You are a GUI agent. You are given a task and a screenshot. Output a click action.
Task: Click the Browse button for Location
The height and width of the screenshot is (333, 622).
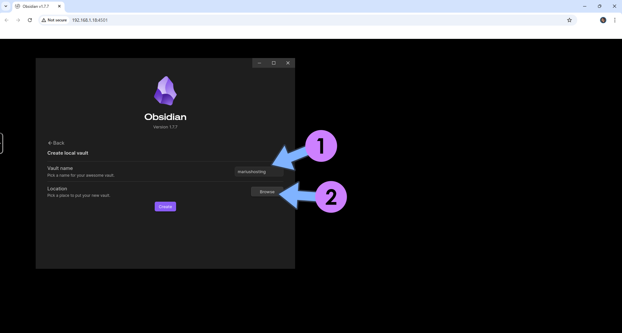click(267, 192)
